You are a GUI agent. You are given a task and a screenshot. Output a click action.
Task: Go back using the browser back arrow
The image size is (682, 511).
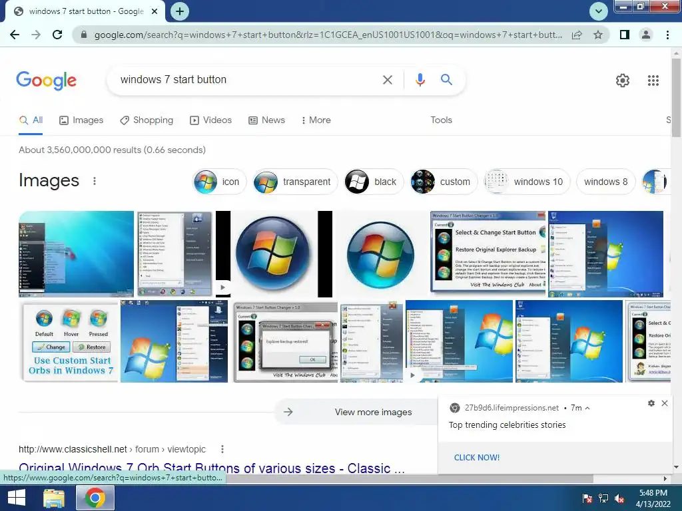pos(15,35)
